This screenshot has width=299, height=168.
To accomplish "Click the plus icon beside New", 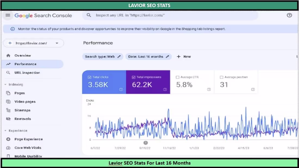I will 179,57.
